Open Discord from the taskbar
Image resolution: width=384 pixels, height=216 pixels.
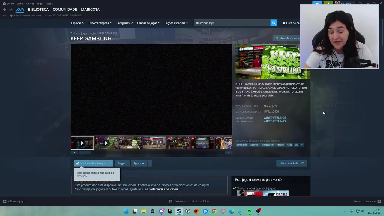coord(161,211)
